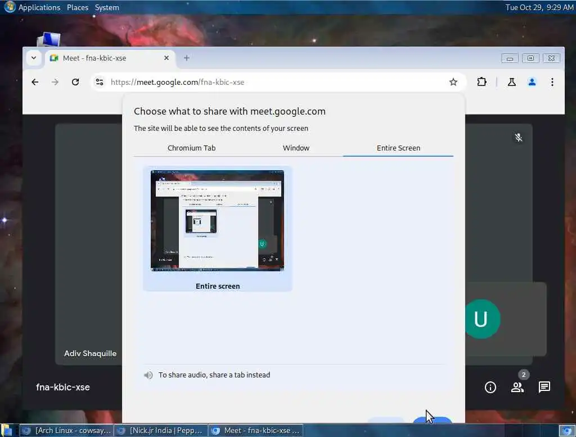Click the fna-kbic-xse meeting code text

[x=63, y=387]
